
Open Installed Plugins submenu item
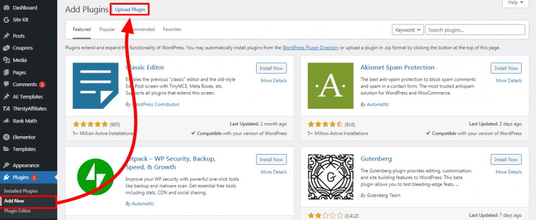[x=21, y=191]
